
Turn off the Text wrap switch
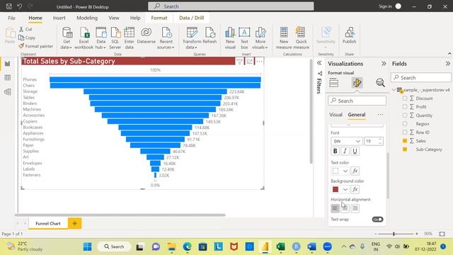[x=377, y=220]
